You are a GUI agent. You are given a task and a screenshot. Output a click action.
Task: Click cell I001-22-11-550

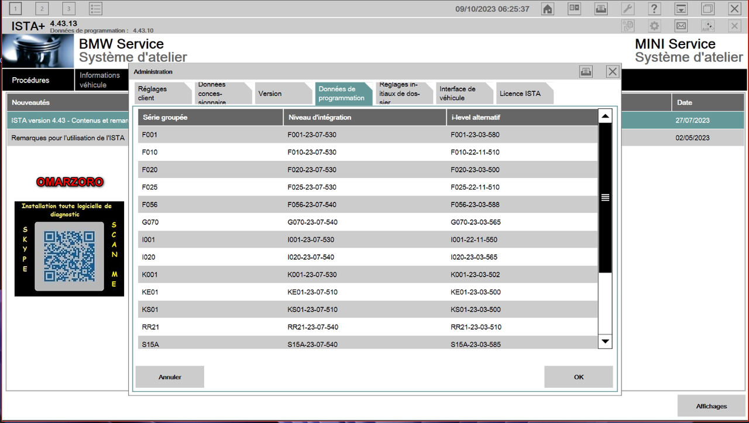474,240
